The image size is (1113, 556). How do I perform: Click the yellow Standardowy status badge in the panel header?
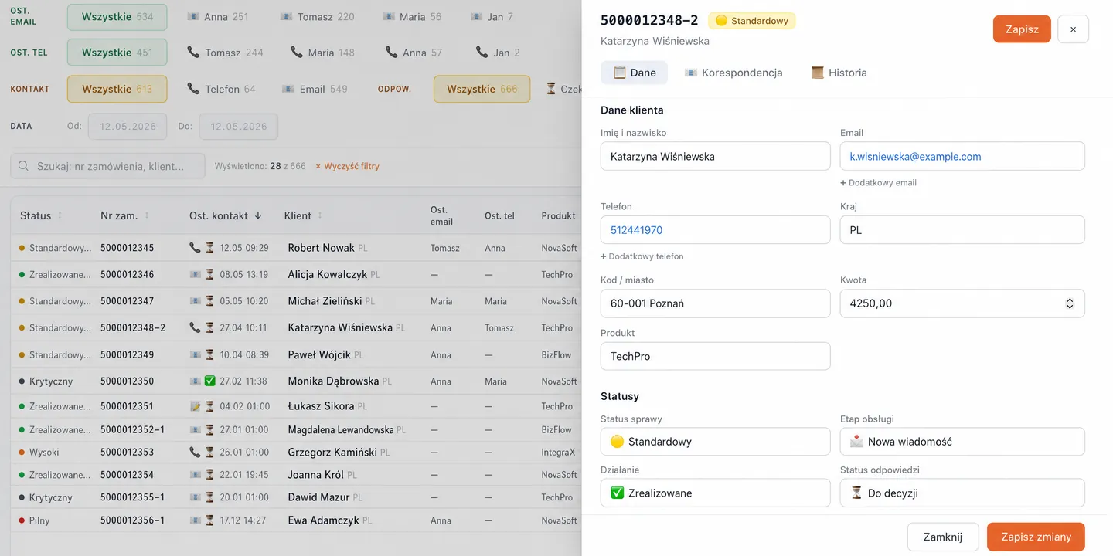click(751, 21)
